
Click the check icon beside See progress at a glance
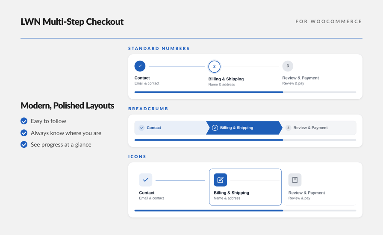24,144
